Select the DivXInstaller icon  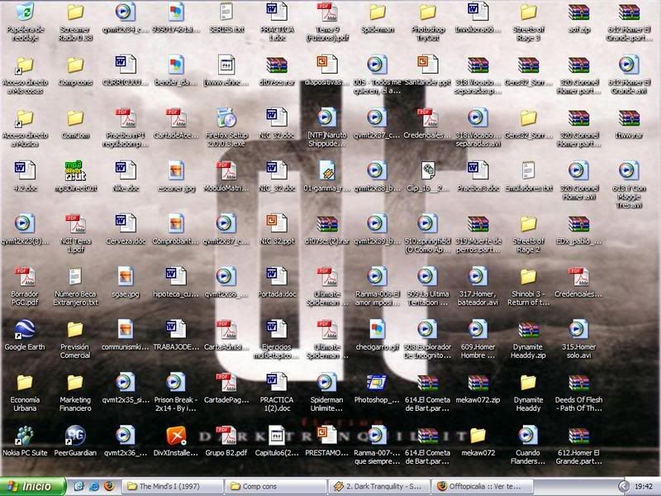point(176,435)
